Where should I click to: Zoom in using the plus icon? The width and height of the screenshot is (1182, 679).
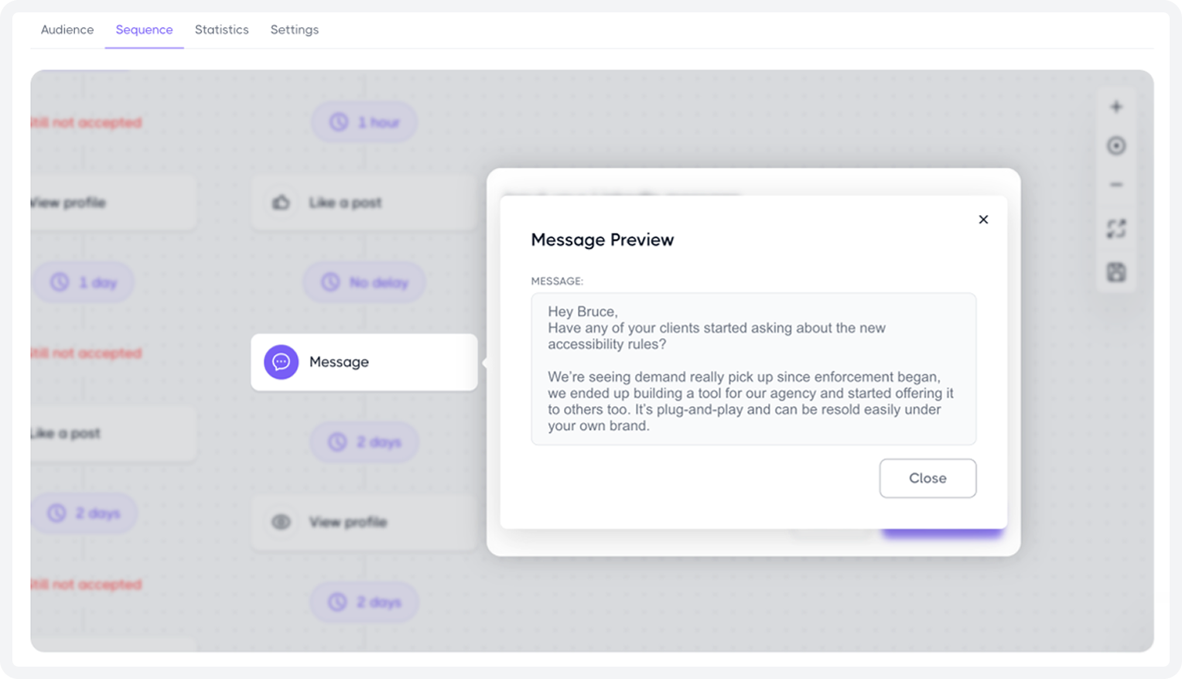pos(1116,106)
